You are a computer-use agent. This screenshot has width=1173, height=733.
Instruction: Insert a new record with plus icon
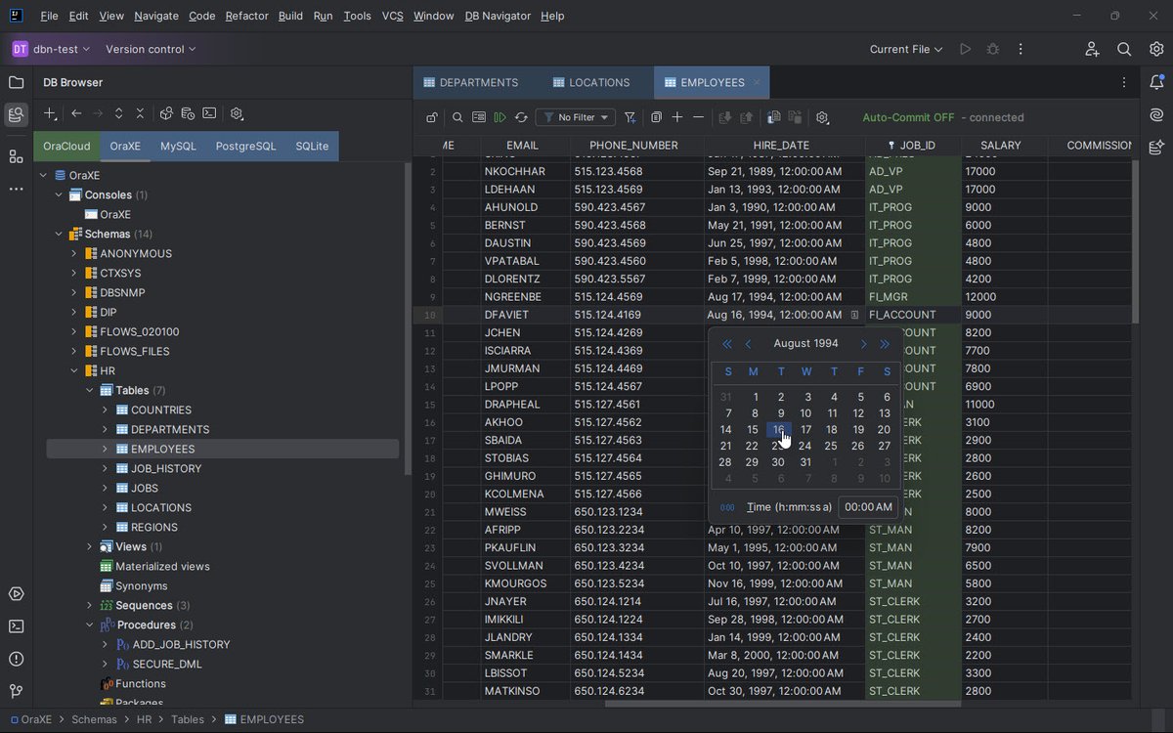(677, 117)
